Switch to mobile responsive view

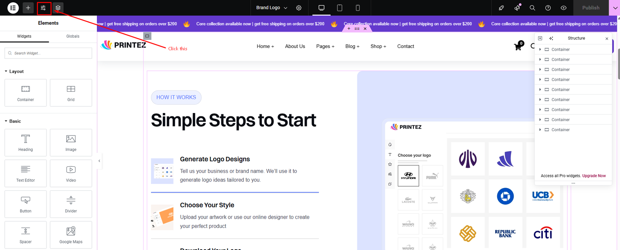(x=358, y=8)
